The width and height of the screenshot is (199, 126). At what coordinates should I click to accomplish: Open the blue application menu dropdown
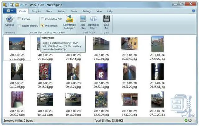click(10, 11)
